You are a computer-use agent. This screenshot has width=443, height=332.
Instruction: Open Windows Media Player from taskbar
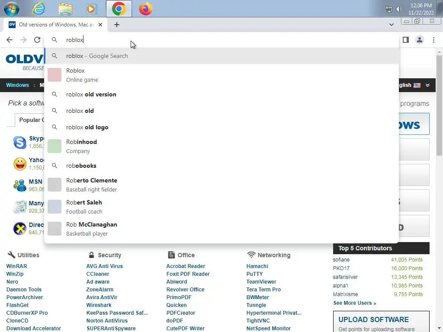pos(92,9)
